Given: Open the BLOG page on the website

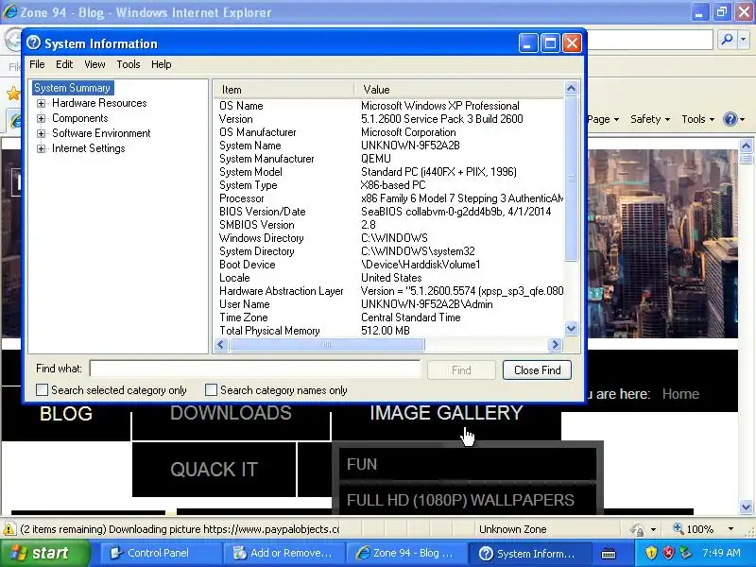Looking at the screenshot, I should [x=66, y=414].
